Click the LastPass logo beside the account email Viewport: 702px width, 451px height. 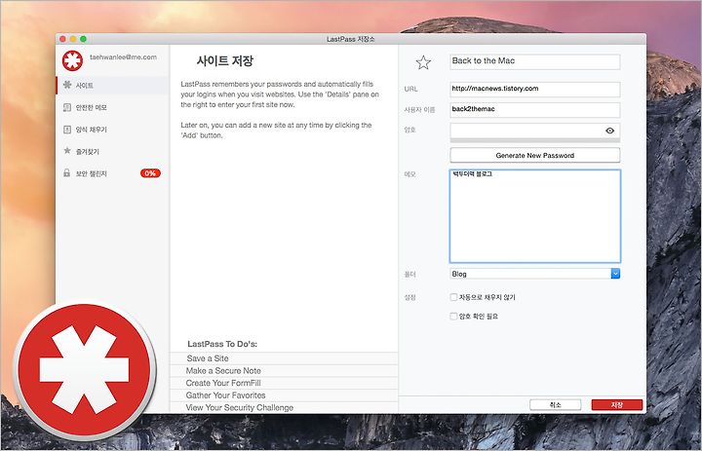point(72,60)
